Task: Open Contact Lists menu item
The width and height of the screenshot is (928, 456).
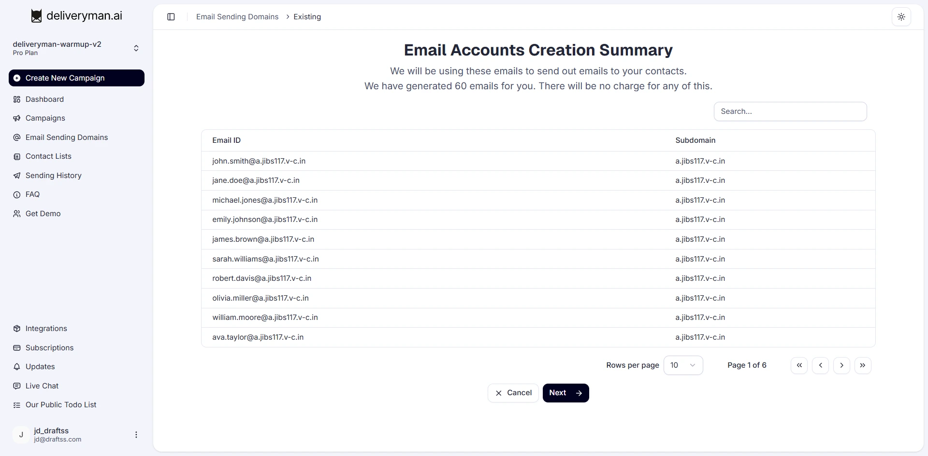Action: 48,156
